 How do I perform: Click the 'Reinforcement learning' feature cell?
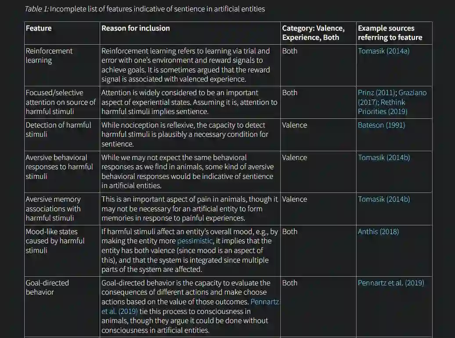point(49,56)
